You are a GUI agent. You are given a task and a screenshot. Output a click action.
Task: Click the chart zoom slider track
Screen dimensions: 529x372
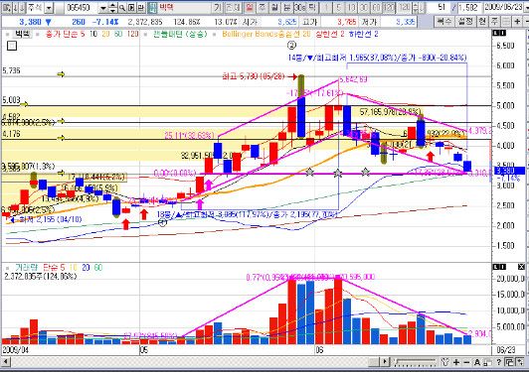(416, 362)
